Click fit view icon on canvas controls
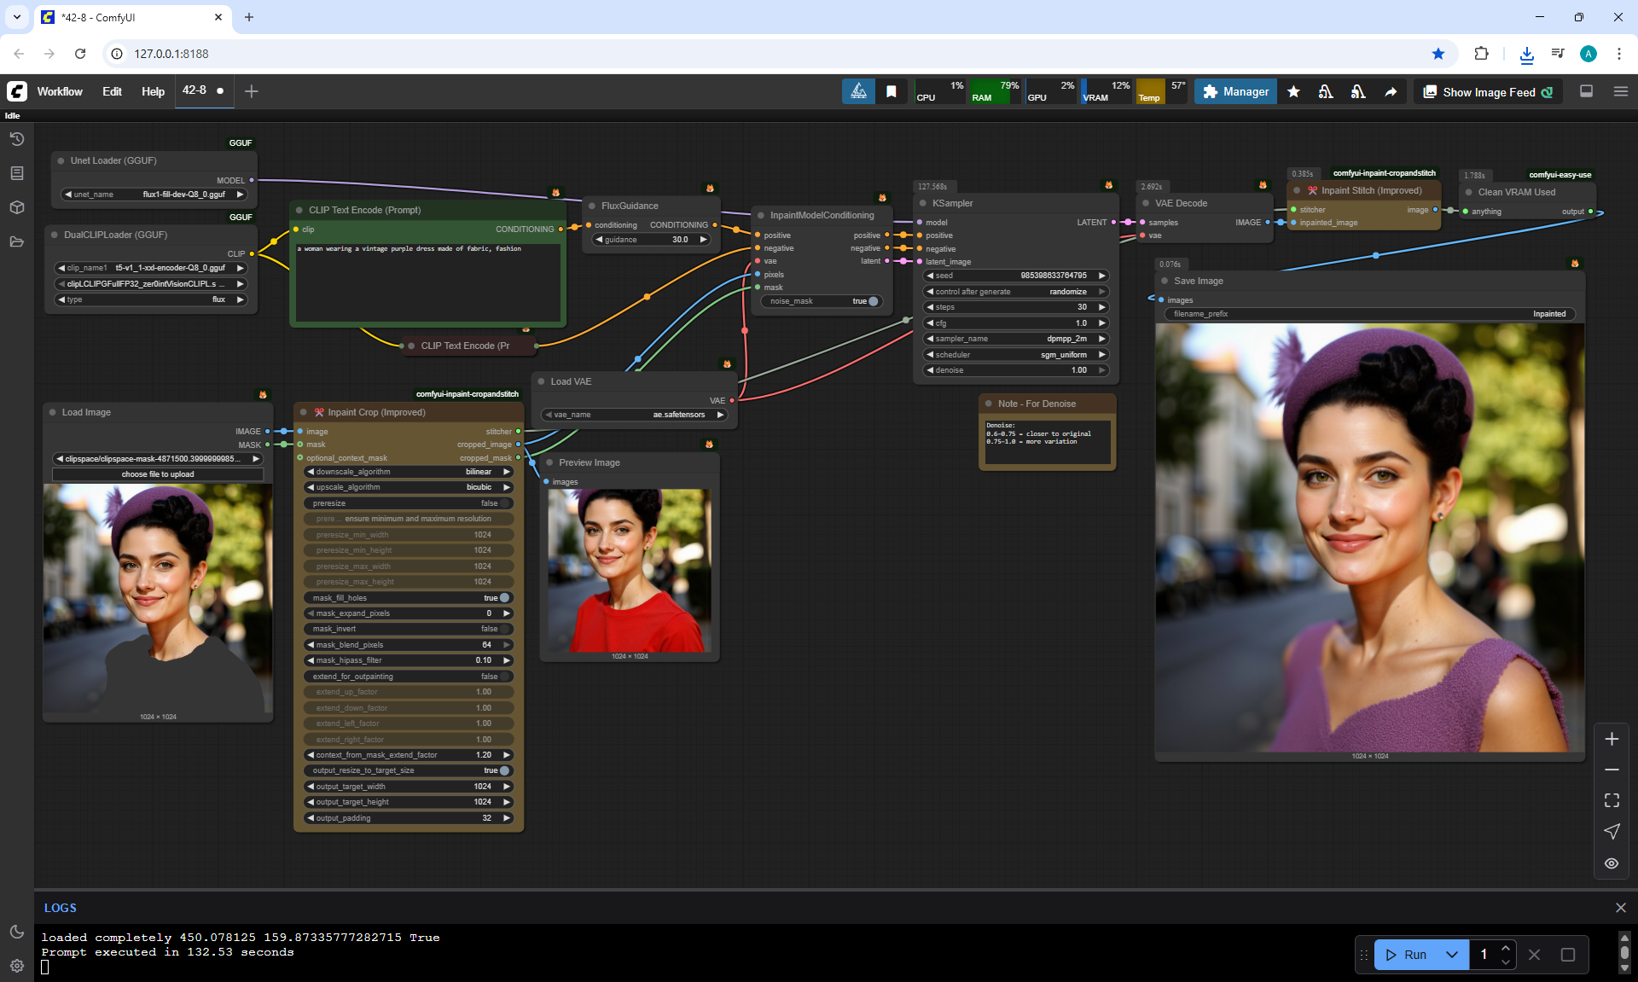Viewport: 1638px width, 982px height. point(1612,800)
